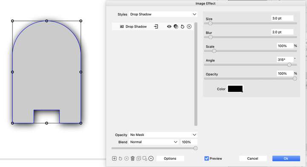Click the Styles label

122,14
